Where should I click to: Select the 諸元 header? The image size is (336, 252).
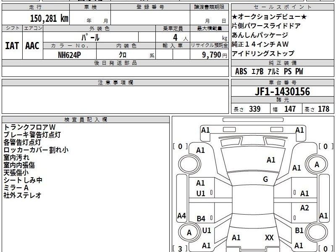pos(282,100)
